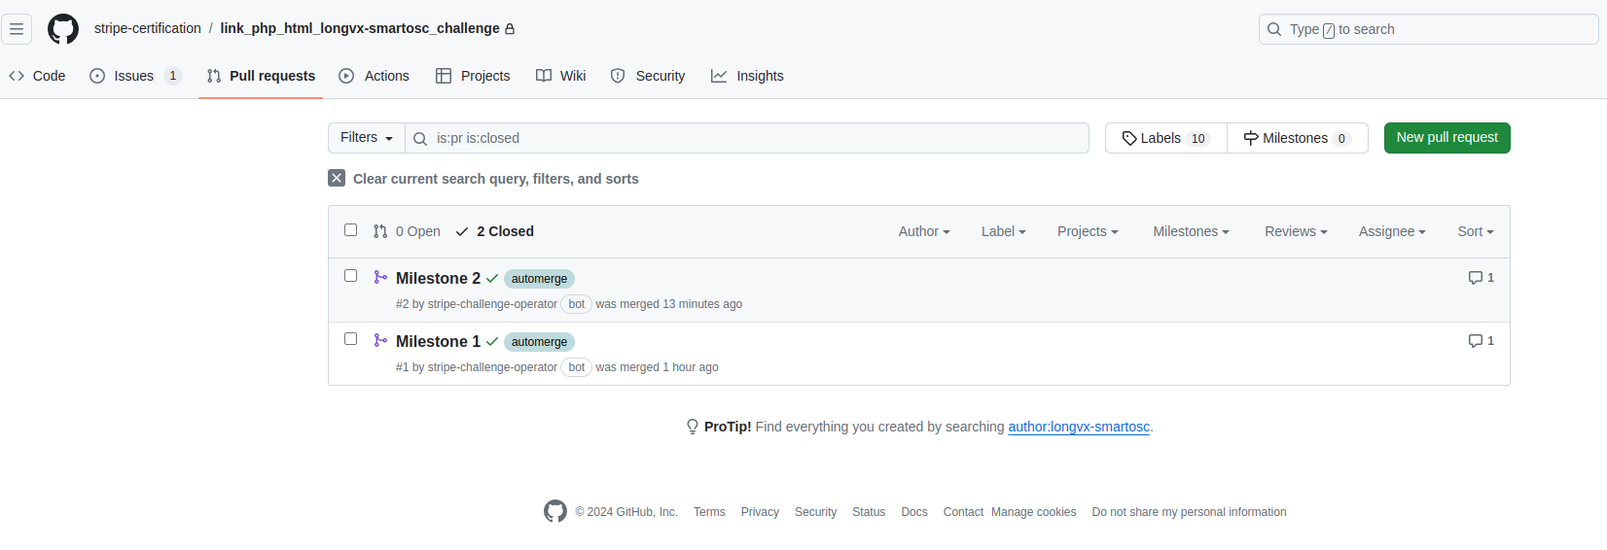The height and width of the screenshot is (550, 1607).
Task: Open comments of Milestone 1 pull request
Action: [1481, 341]
